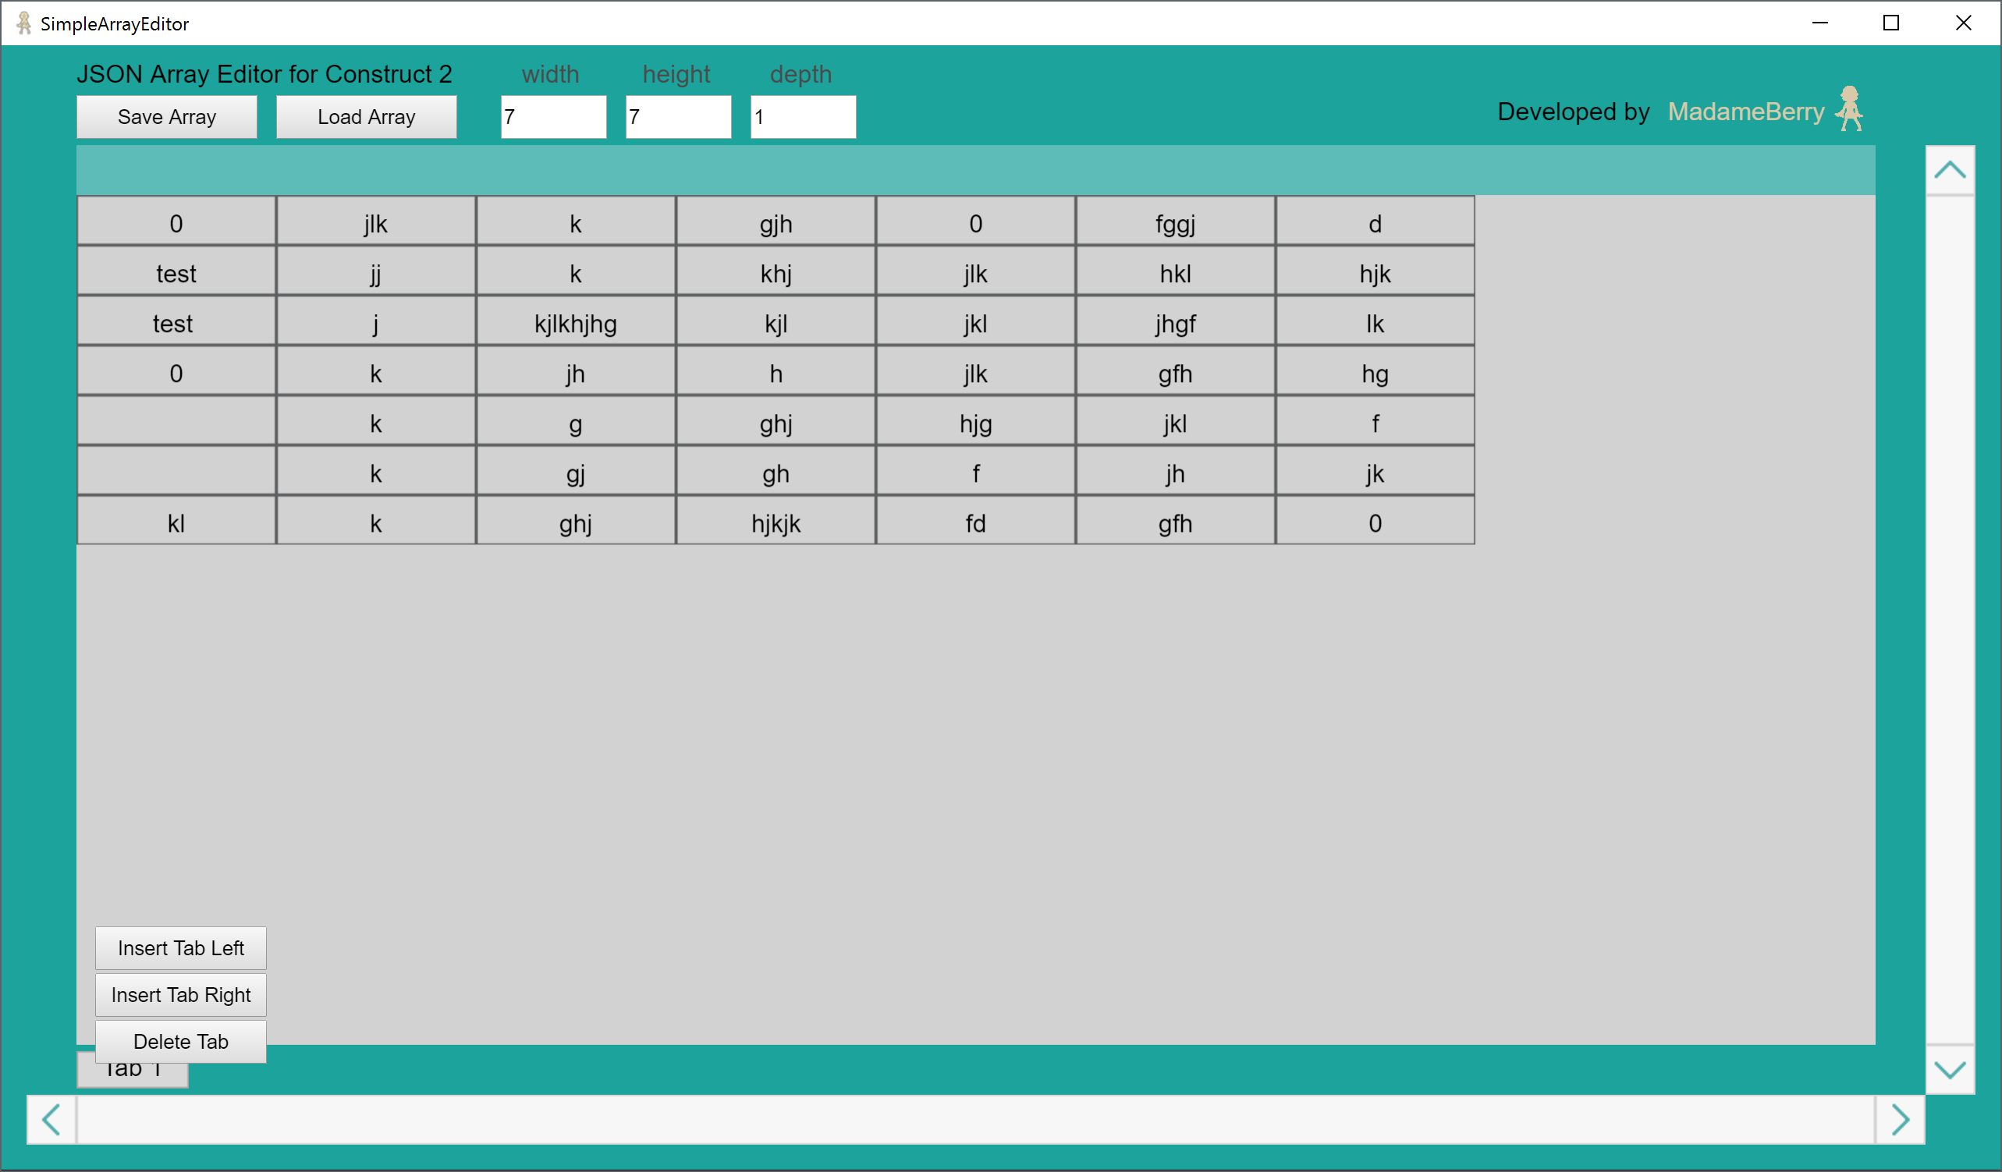Click the width input field

[x=553, y=118]
